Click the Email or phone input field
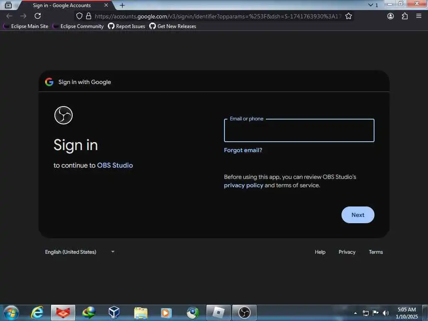Screen dimensions: 428x321 point(299,130)
